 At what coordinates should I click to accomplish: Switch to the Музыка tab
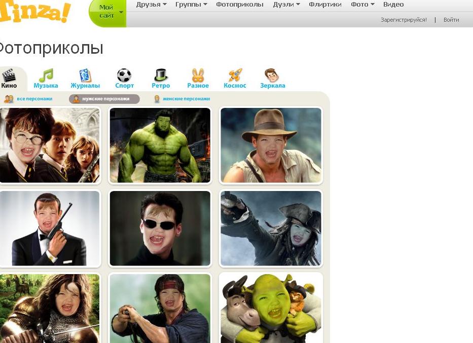(x=46, y=85)
